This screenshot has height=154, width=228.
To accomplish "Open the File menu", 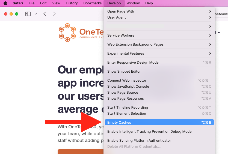I will pyautogui.click(x=32, y=3).
